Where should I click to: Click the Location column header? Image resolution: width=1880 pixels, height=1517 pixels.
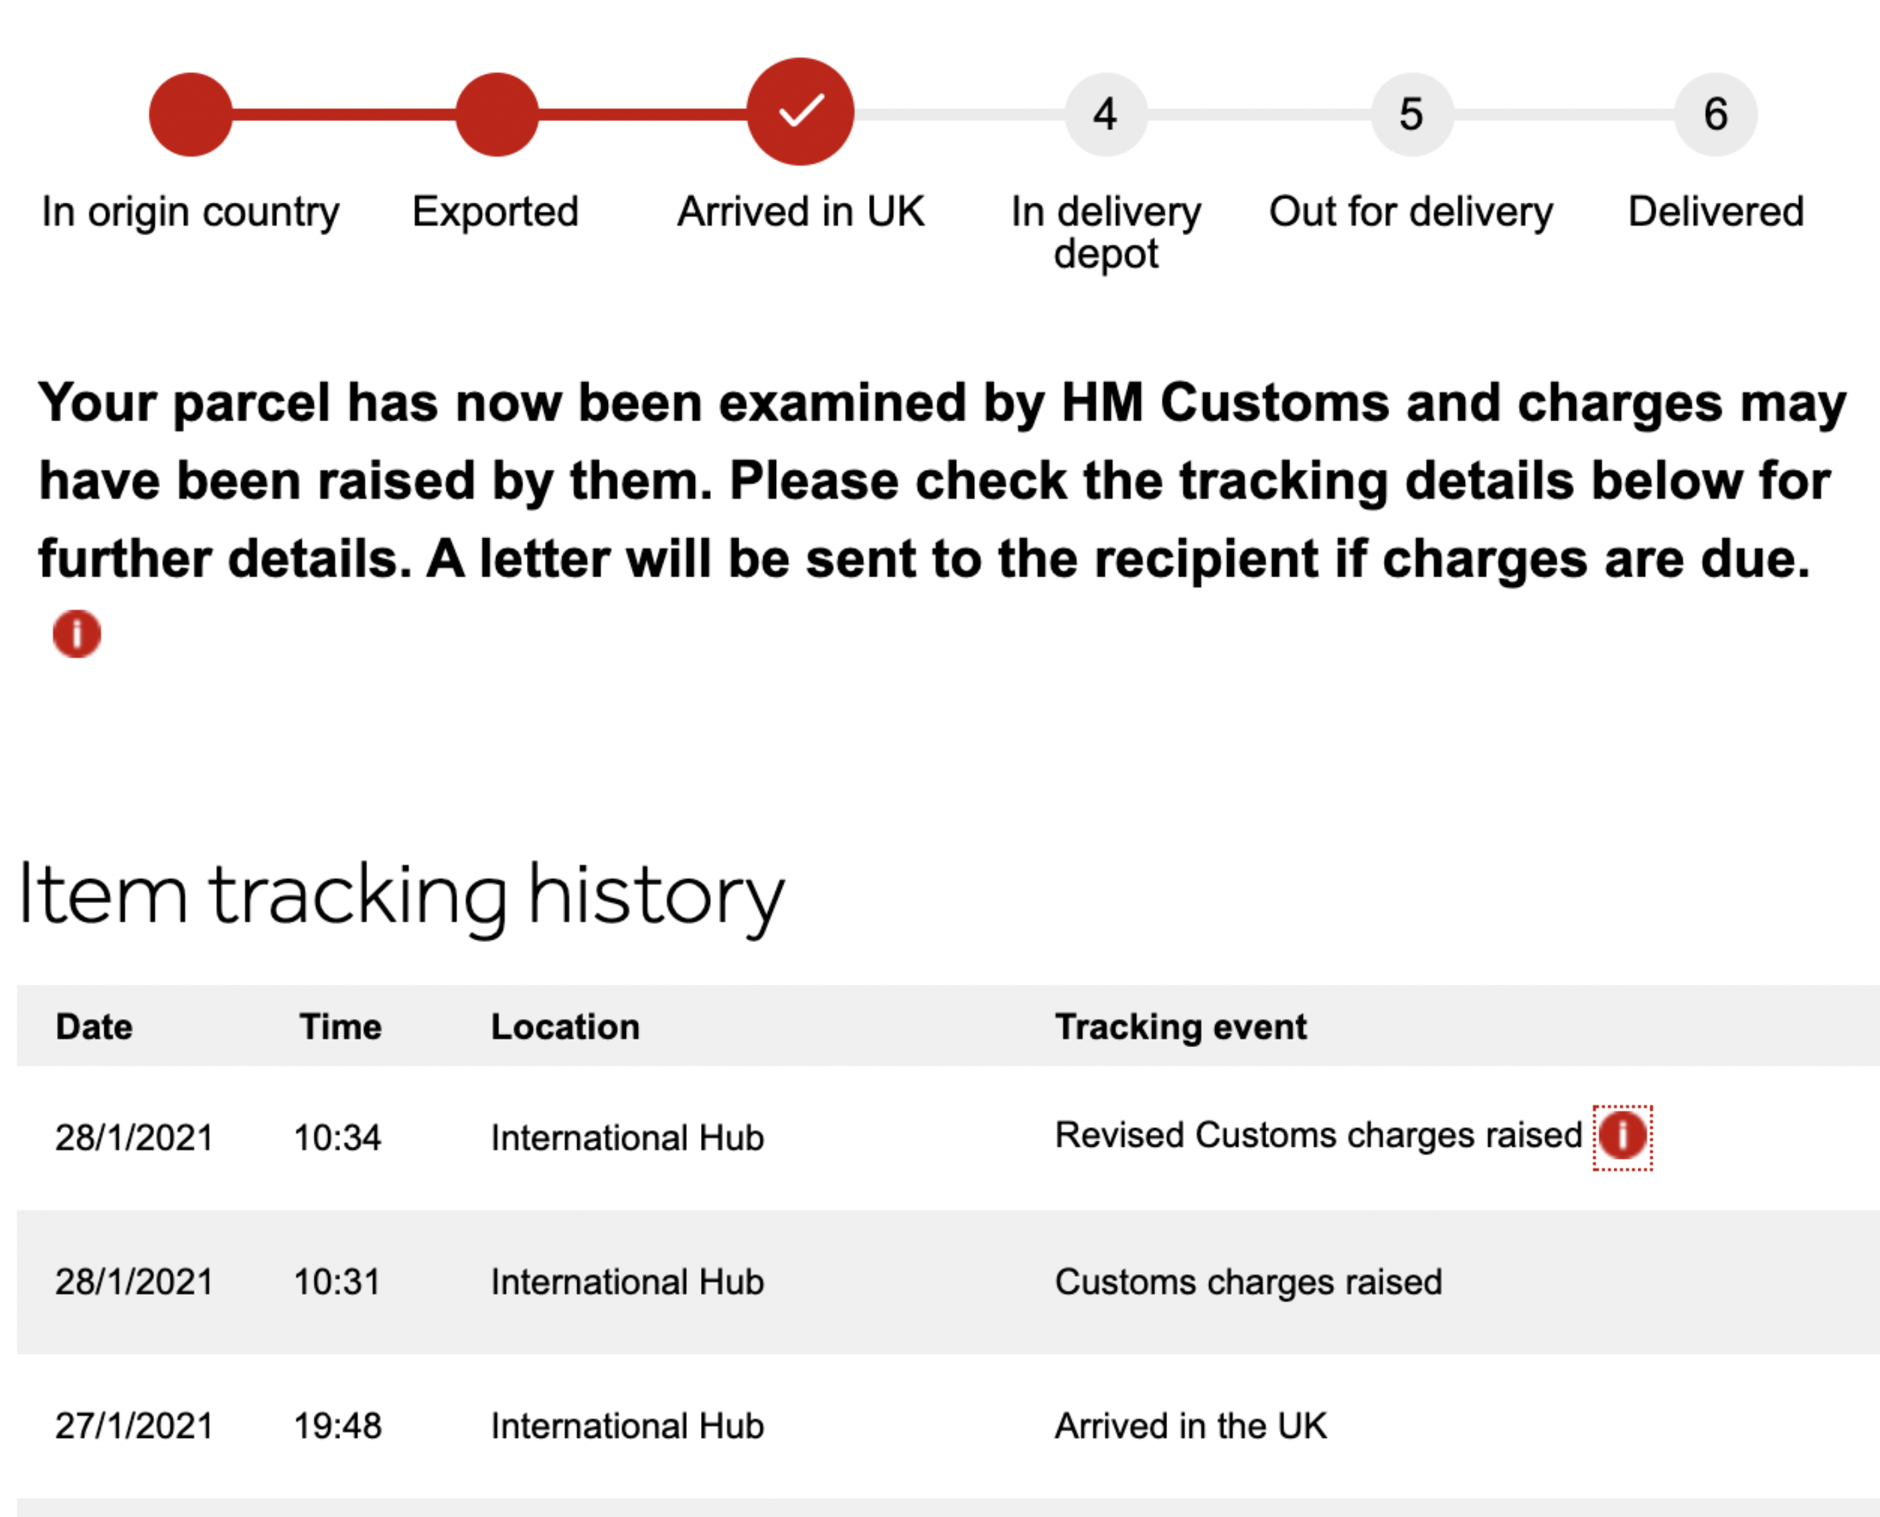pos(566,1027)
